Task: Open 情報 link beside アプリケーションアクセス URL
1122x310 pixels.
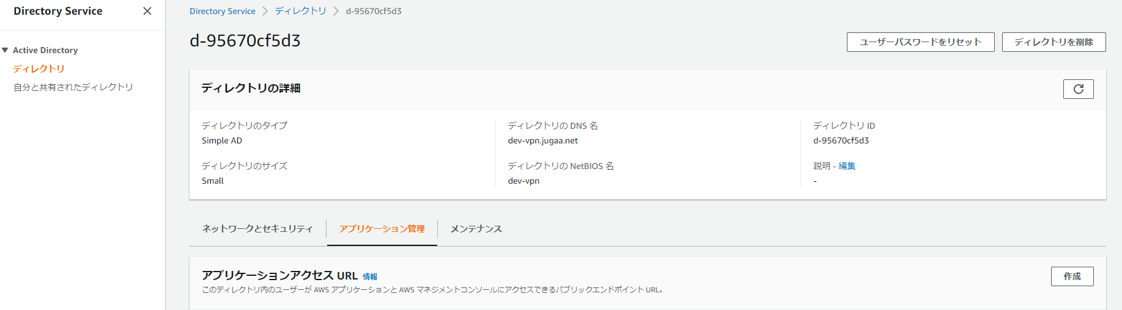Action: pyautogui.click(x=370, y=276)
